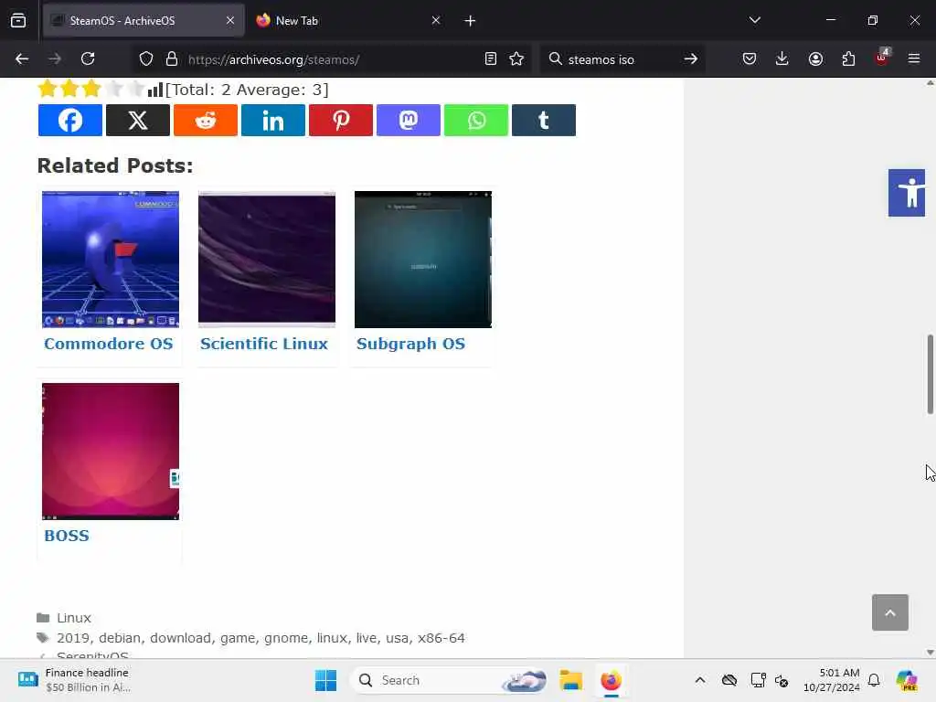This screenshot has width=936, height=702.
Task: Follow the BOSS title link
Action: click(67, 536)
